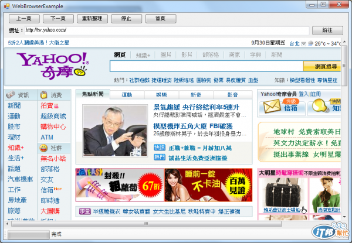The height and width of the screenshot is (243, 352).
Task: Click the 限量 purple tag icon
Action: click(x=85, y=211)
